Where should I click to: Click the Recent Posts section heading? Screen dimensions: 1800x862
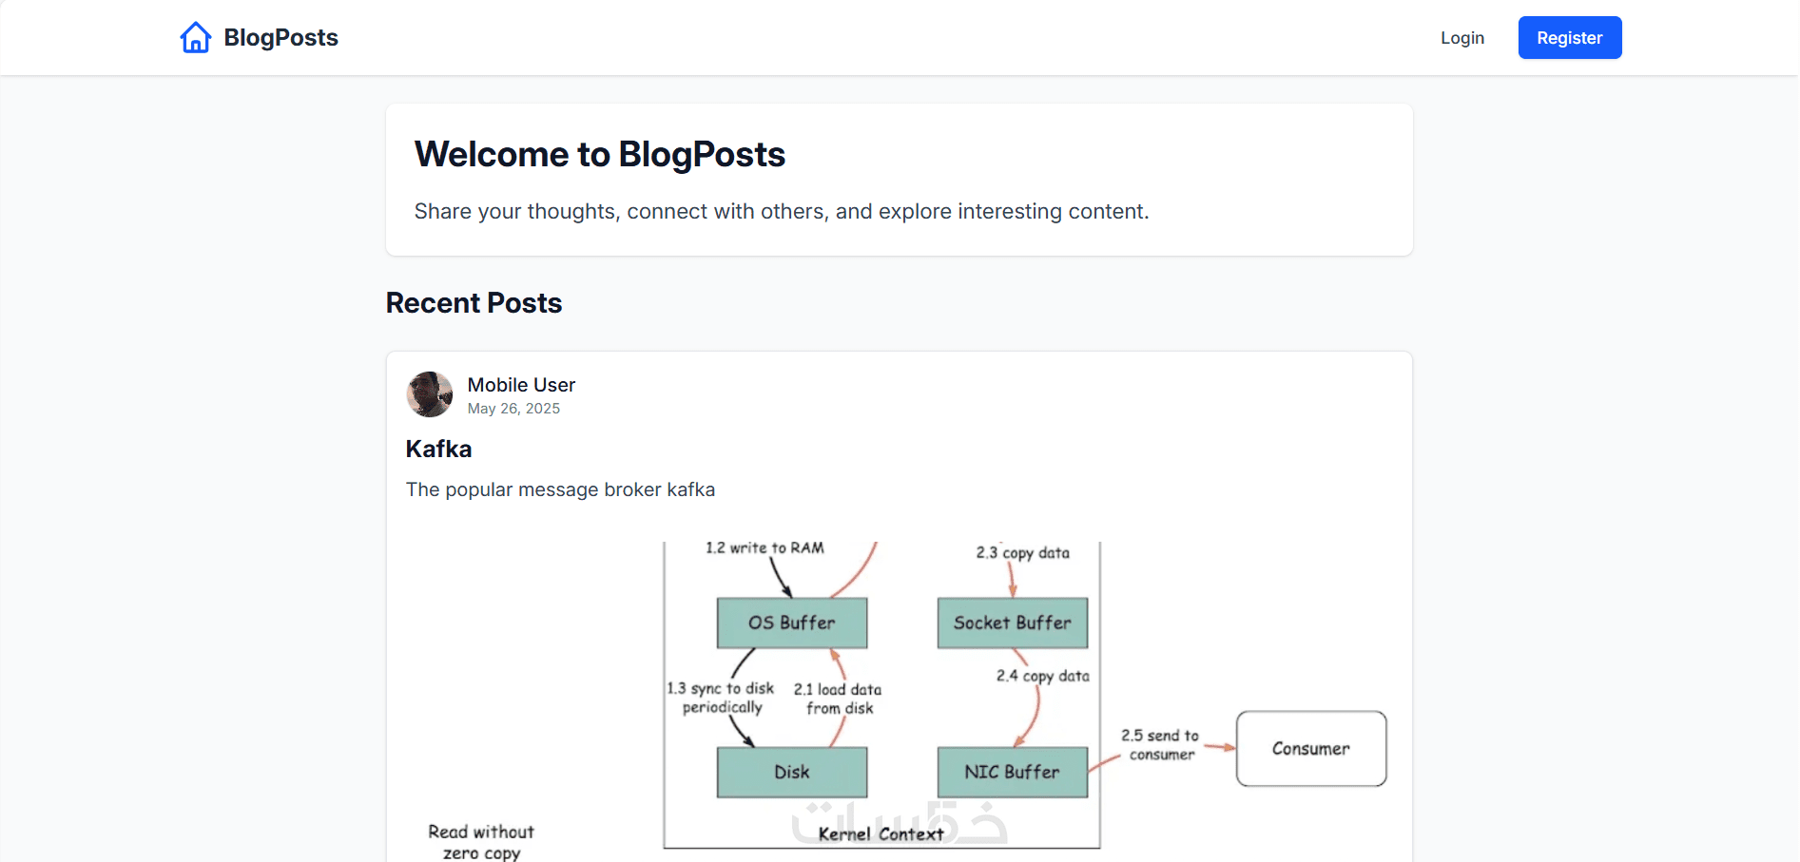(474, 303)
